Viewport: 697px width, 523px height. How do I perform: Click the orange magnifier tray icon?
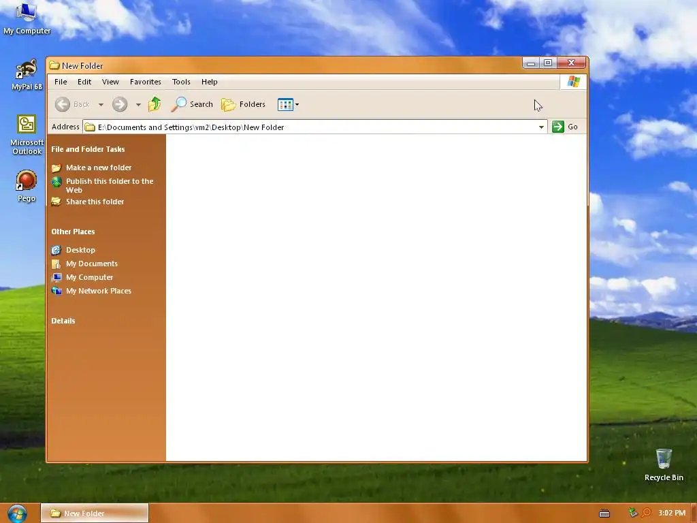(x=646, y=513)
